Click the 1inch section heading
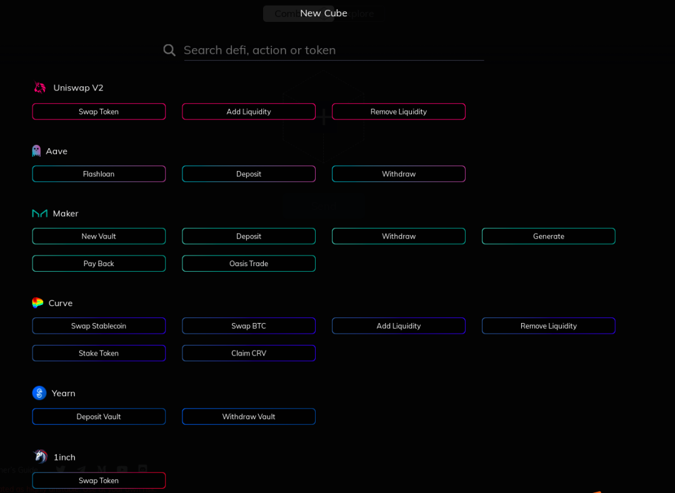 [x=64, y=457]
